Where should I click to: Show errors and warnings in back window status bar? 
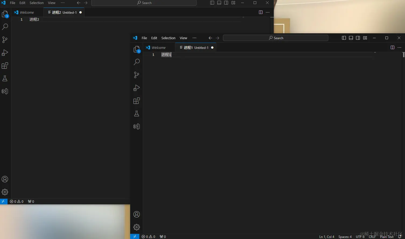click(x=17, y=201)
